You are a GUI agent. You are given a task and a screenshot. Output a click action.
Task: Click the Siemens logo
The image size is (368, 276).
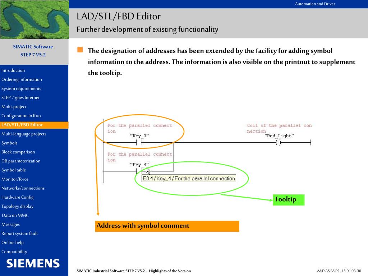33,263
